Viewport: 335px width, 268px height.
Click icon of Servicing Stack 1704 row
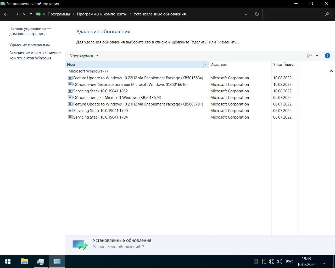tap(70, 117)
